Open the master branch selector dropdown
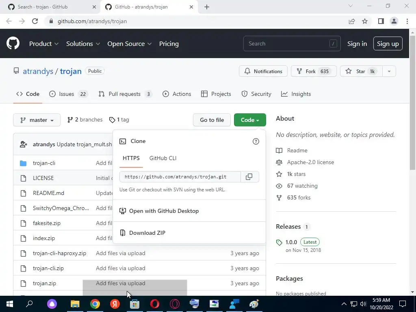416x312 pixels. (x=37, y=120)
